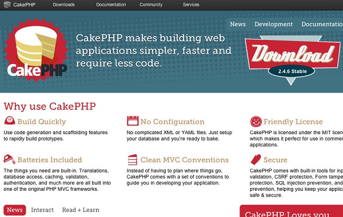Click the red Download banner button
This screenshot has width=343, height=217.
[x=293, y=54]
